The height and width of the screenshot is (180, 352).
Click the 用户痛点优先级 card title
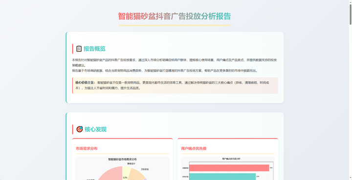tap(194, 148)
